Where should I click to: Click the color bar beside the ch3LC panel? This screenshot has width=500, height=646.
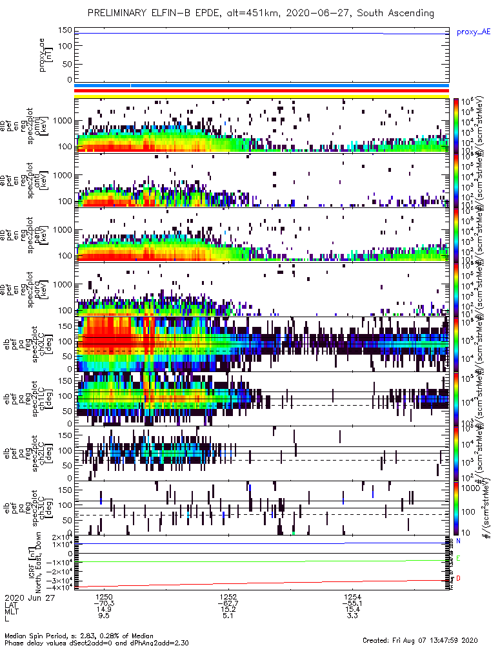(x=456, y=508)
